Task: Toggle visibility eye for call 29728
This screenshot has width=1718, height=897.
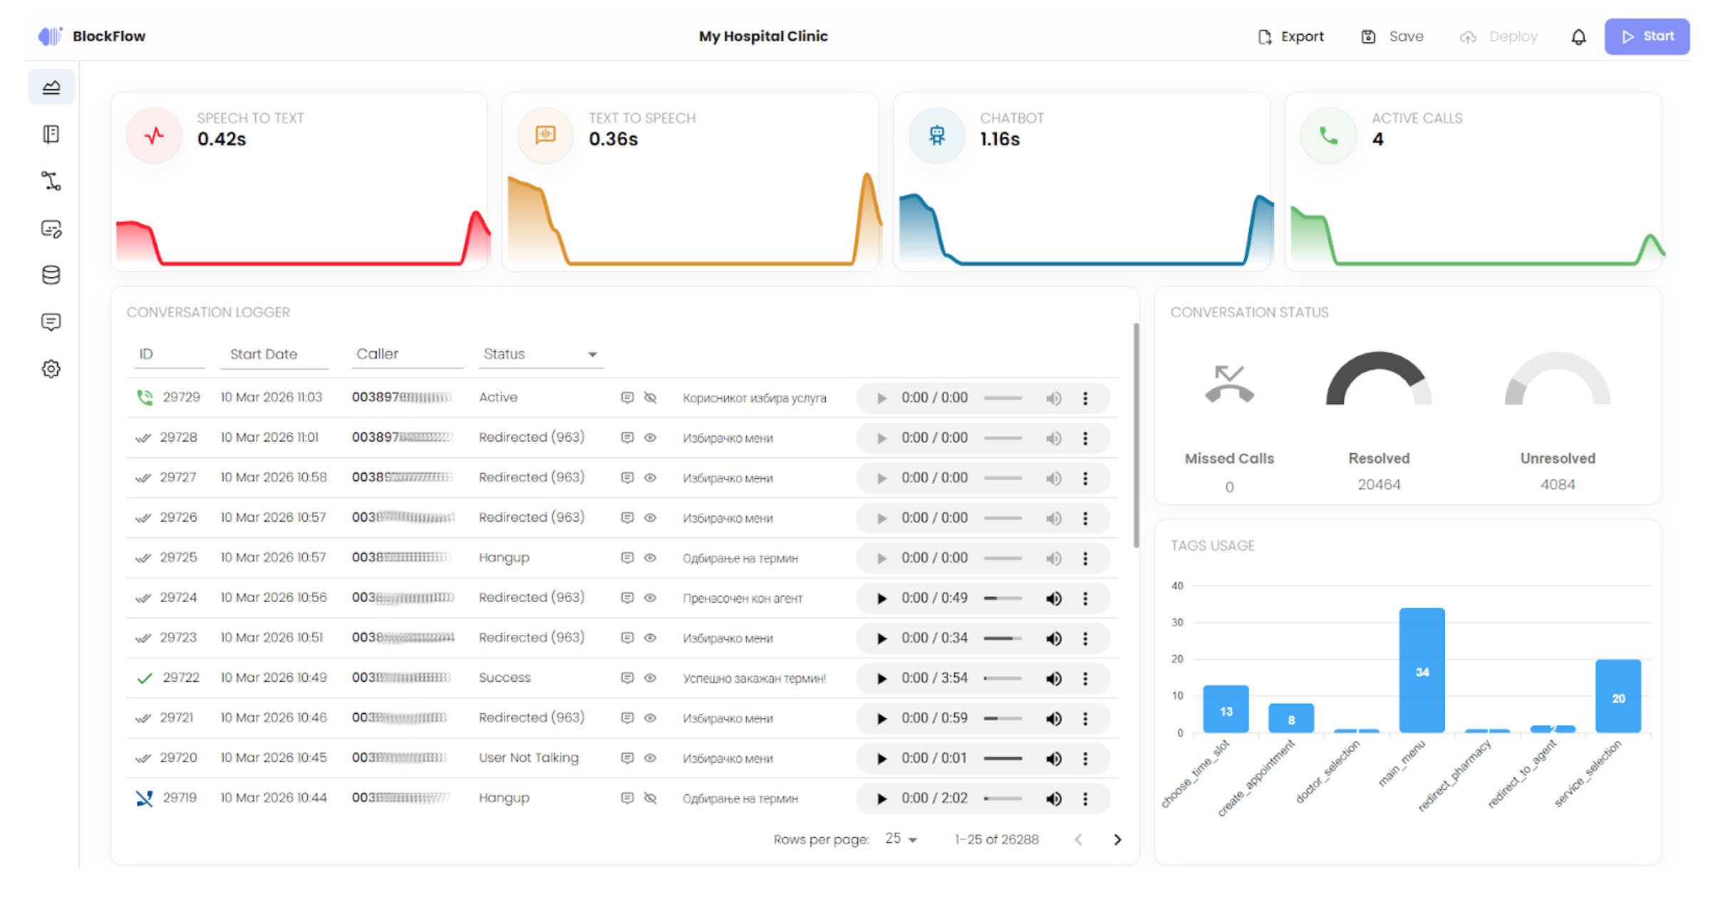Action: click(x=650, y=437)
